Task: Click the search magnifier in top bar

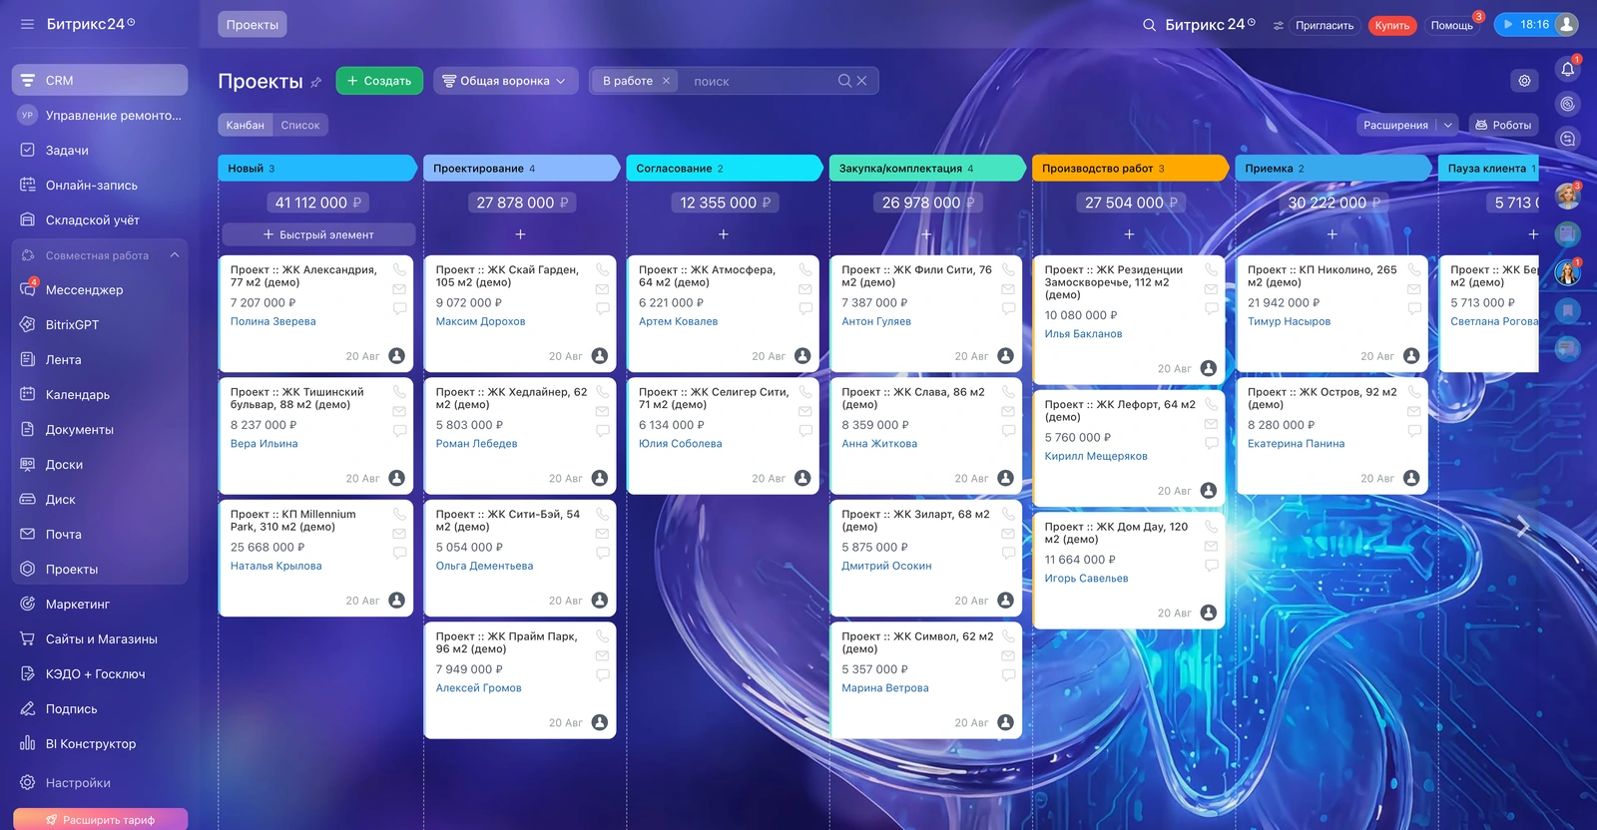Action: (x=1150, y=25)
